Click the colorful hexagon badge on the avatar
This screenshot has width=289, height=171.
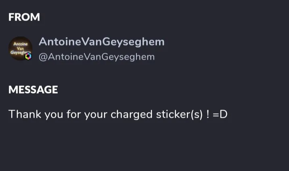28,56
